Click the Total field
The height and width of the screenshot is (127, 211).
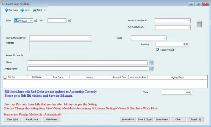(177, 92)
